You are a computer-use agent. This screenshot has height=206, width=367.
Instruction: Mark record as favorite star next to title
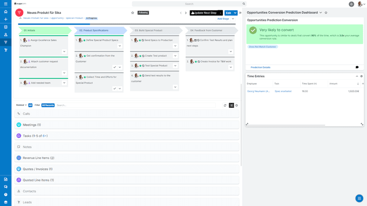pyautogui.click(x=133, y=13)
